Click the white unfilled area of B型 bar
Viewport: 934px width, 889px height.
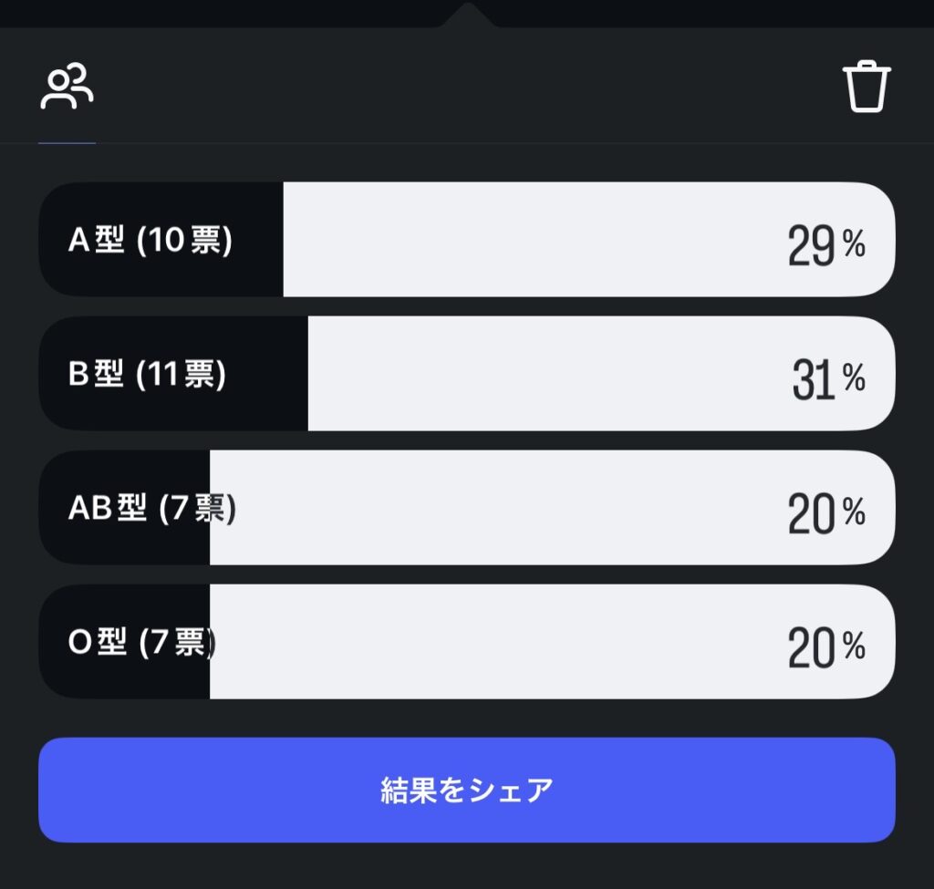(547, 374)
